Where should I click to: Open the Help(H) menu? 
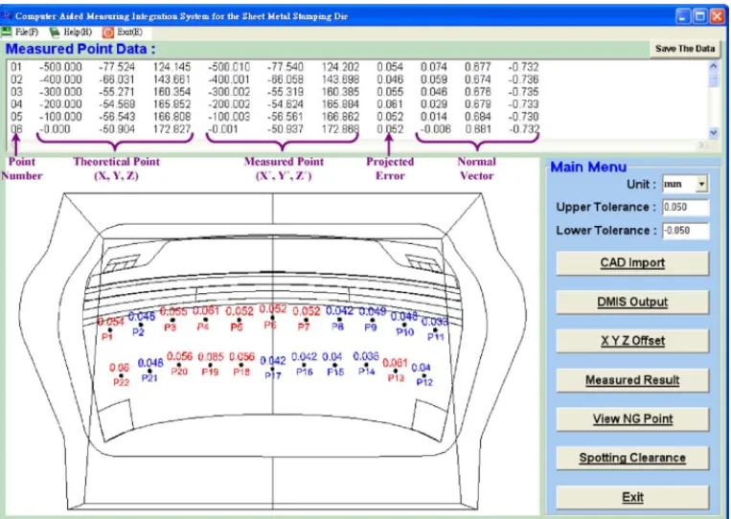click(x=78, y=33)
